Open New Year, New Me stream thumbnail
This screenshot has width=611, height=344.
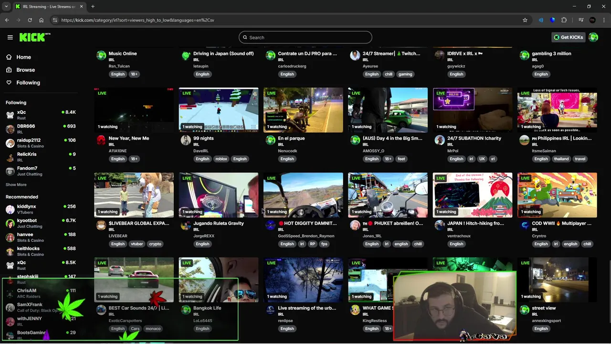click(134, 110)
